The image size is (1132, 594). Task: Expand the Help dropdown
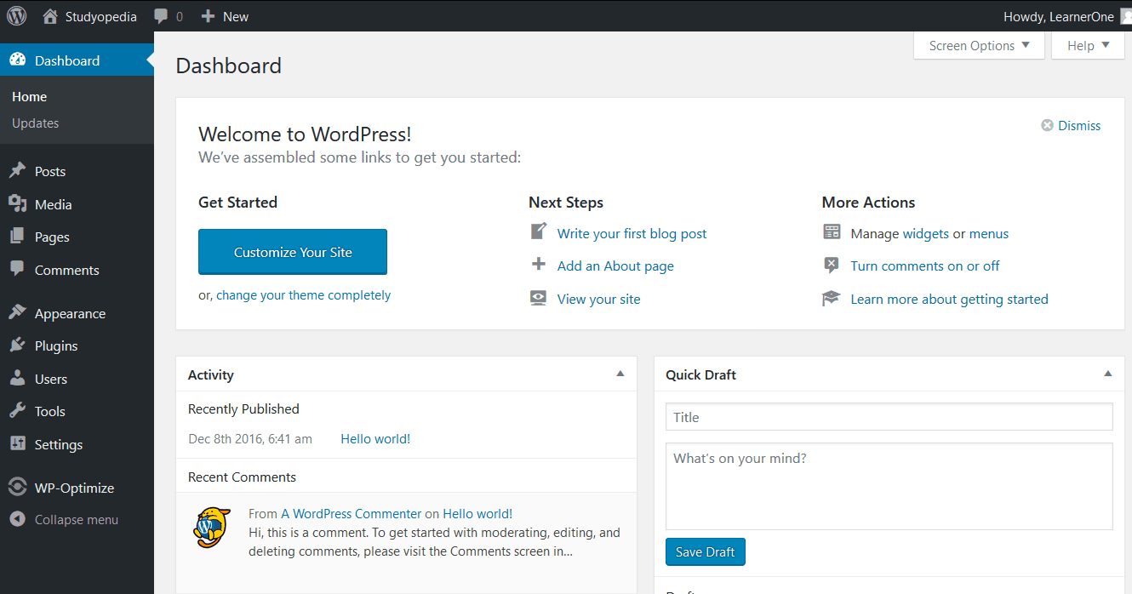[x=1088, y=45]
